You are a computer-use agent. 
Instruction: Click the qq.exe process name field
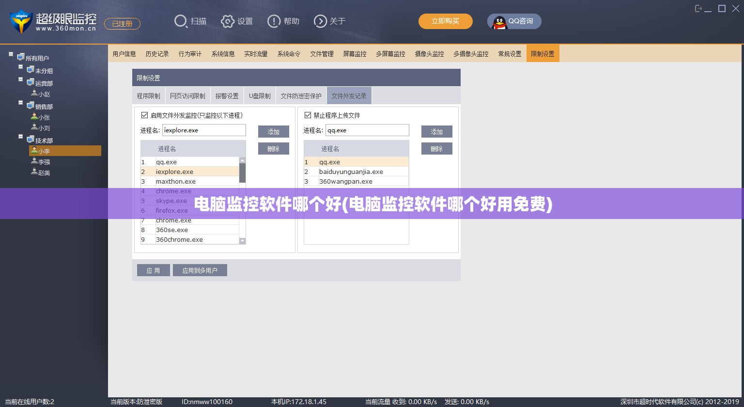coord(367,130)
